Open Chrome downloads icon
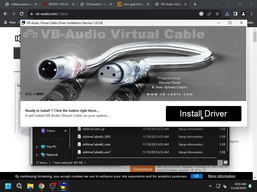Viewport: 257px width, 192px height. [x=227, y=14]
